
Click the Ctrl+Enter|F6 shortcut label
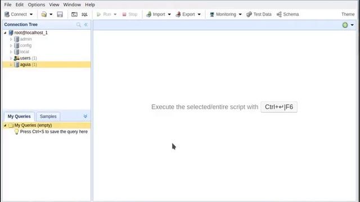click(x=279, y=107)
